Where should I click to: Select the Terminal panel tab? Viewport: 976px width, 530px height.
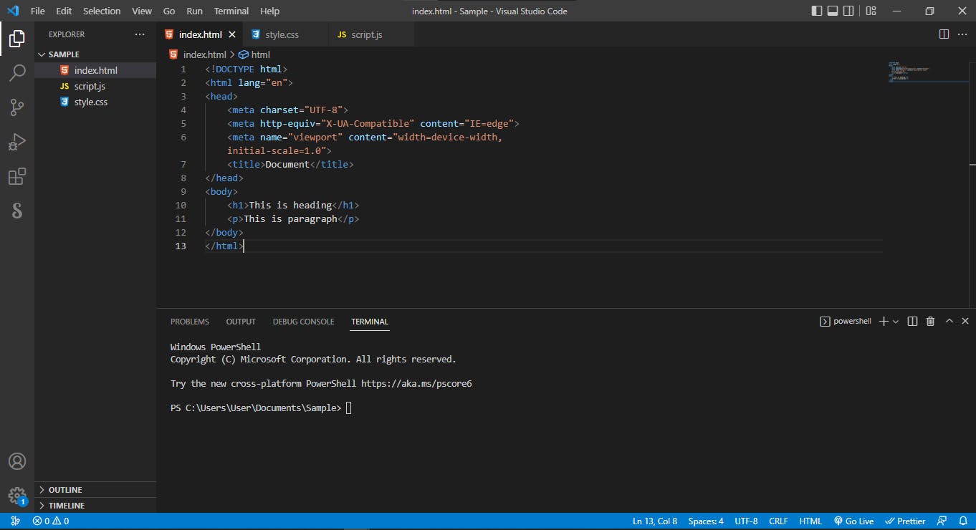[x=370, y=322]
